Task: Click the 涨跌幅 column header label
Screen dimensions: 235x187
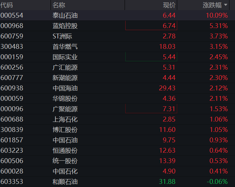Action: click(212, 5)
